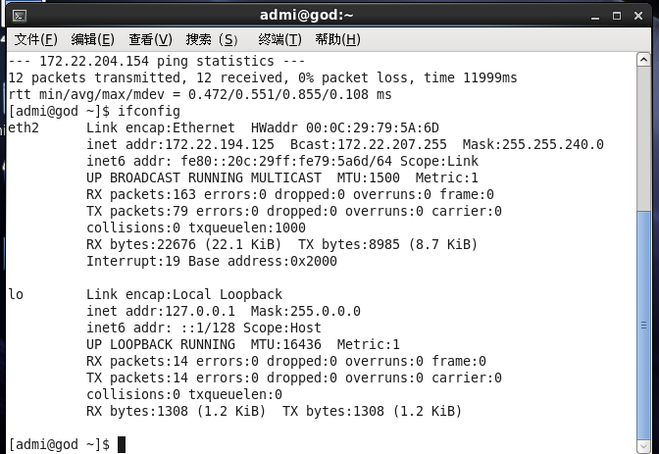The width and height of the screenshot is (659, 454).
Task: Click the terminal window menu icon in title bar
Action: (20, 15)
